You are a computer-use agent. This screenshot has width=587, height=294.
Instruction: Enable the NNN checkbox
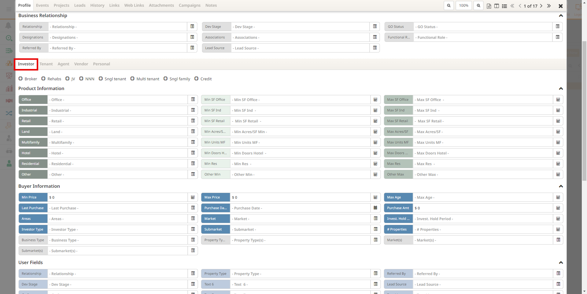pos(82,78)
